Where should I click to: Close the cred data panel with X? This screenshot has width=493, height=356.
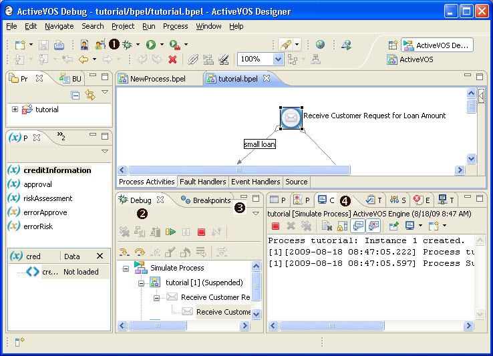tap(100, 256)
